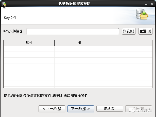Minimize the 达梦数据库安装程序 window
Screen dimensions: 156x117
tap(146, 4)
